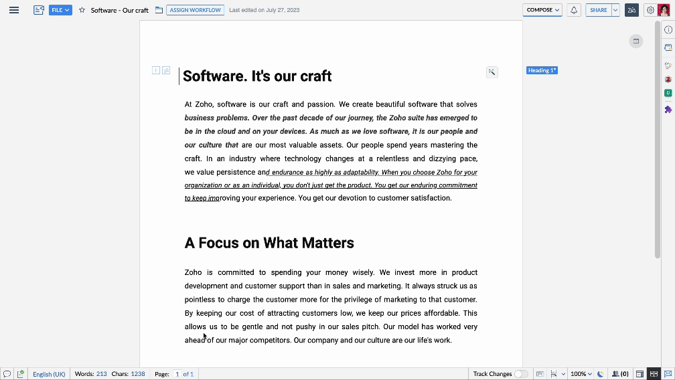Click the page number input field

(x=177, y=374)
